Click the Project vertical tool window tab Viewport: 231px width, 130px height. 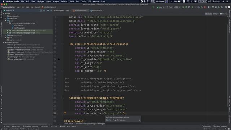point(1,14)
